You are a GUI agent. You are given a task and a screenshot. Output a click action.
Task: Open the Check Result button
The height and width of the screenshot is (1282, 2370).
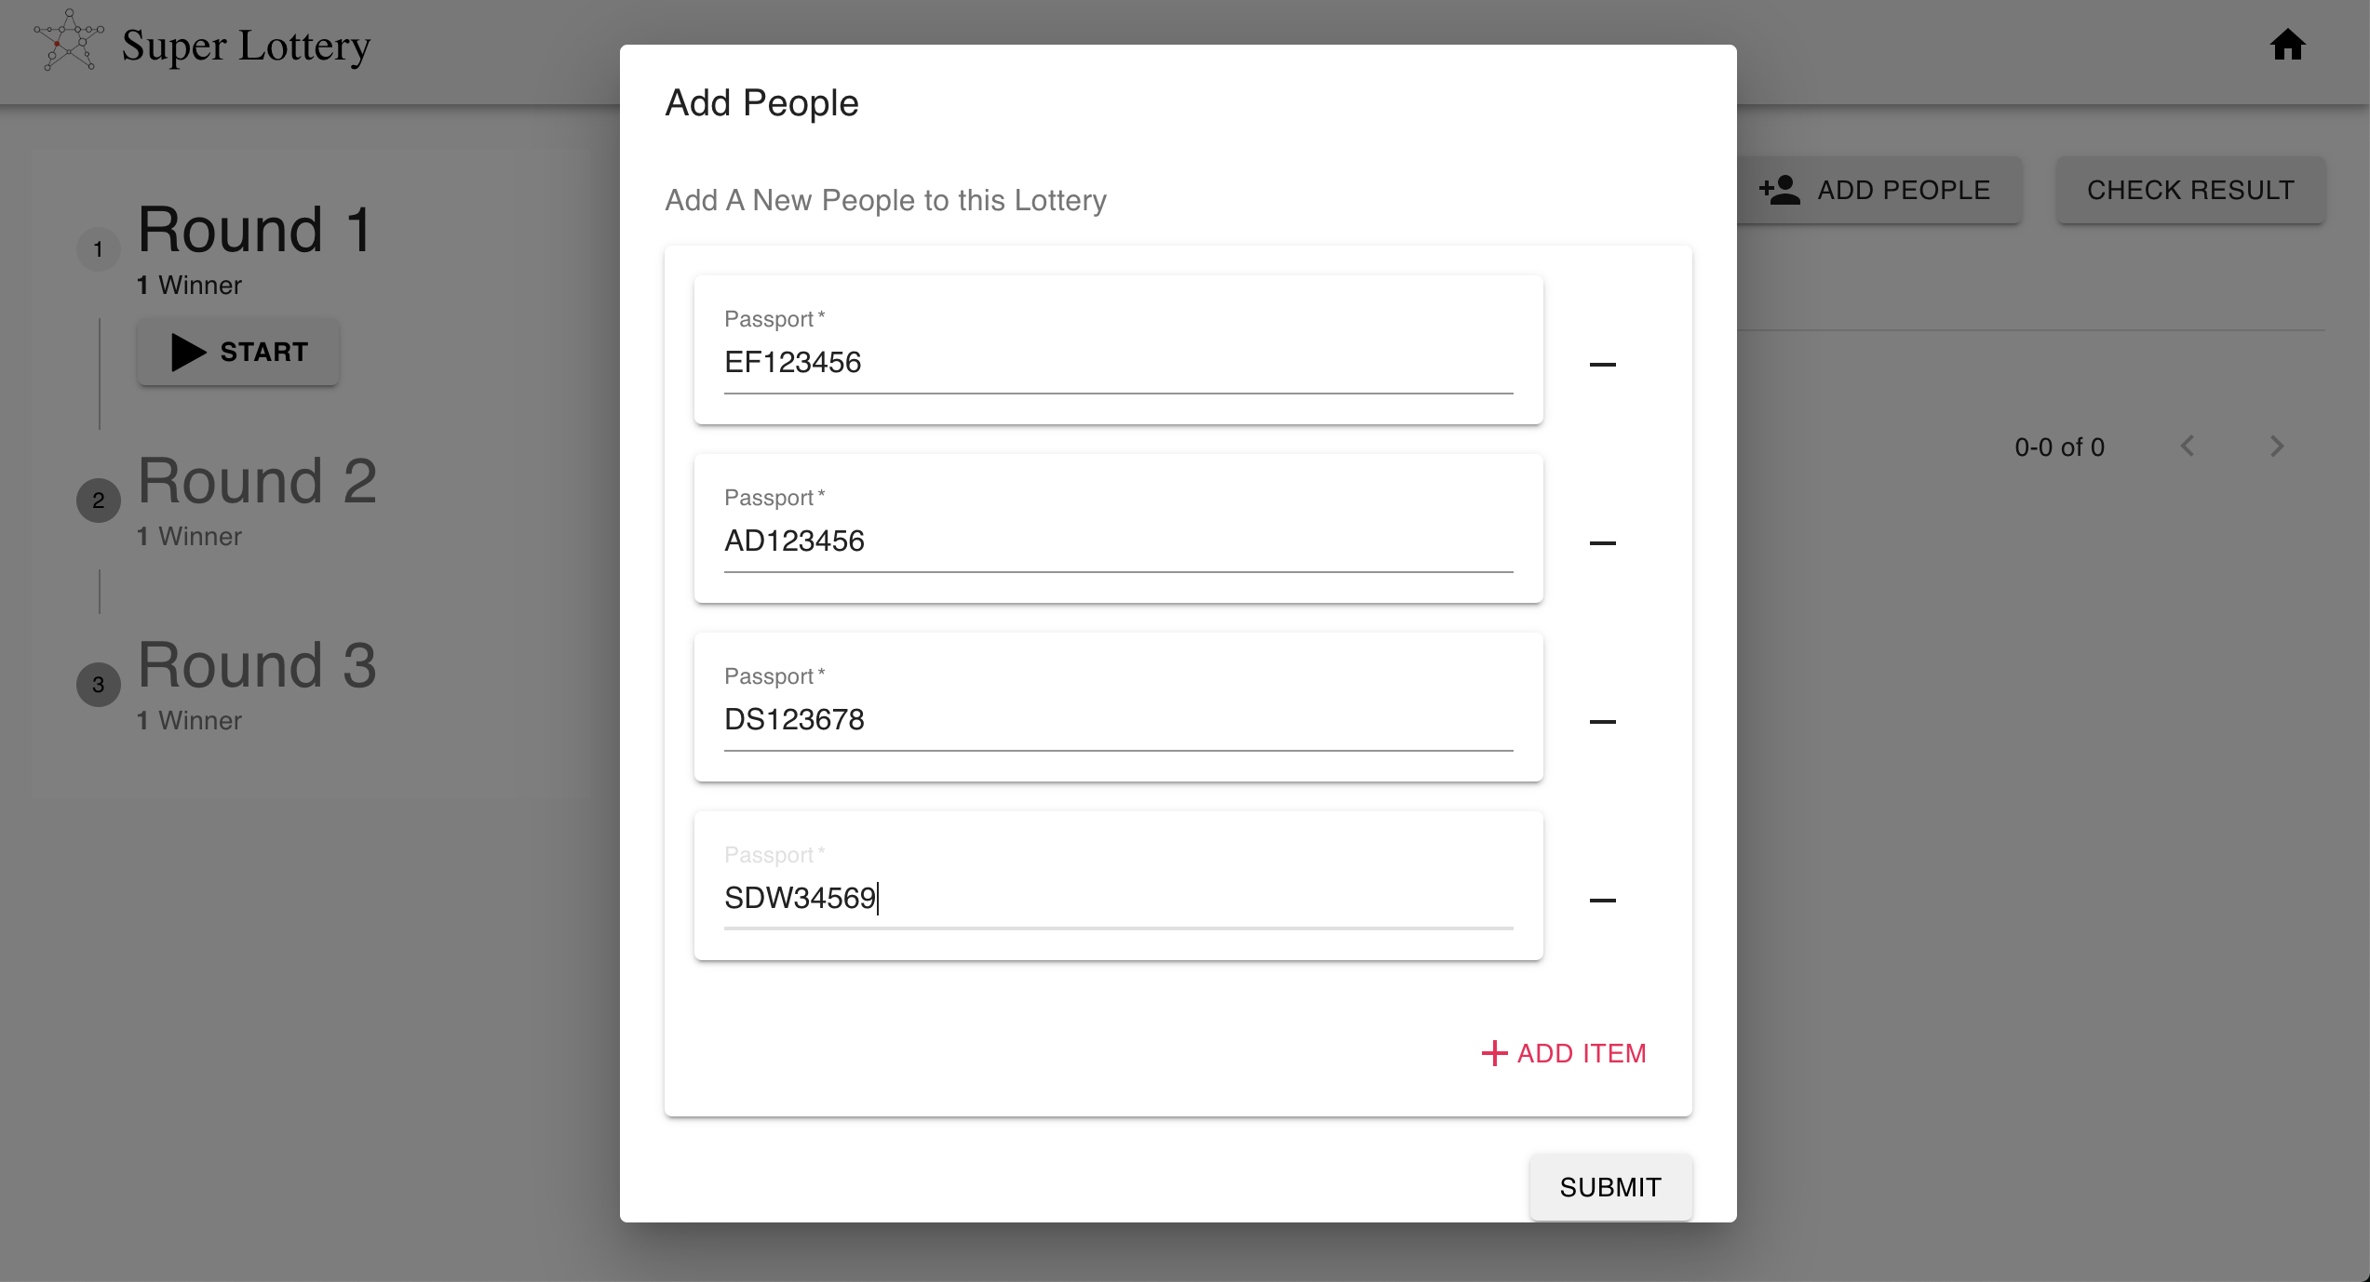tap(2189, 190)
